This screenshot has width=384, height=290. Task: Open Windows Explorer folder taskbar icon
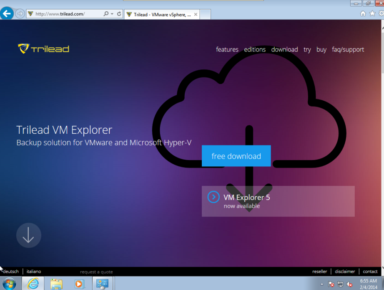tap(57, 284)
